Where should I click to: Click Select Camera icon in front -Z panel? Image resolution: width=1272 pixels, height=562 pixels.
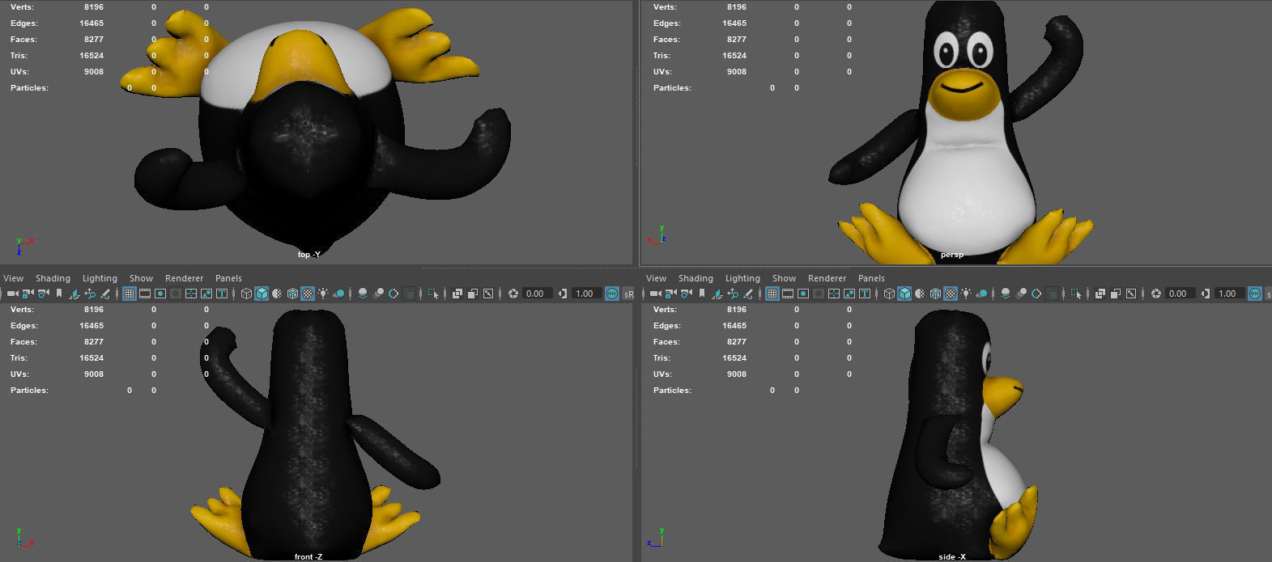(12, 294)
